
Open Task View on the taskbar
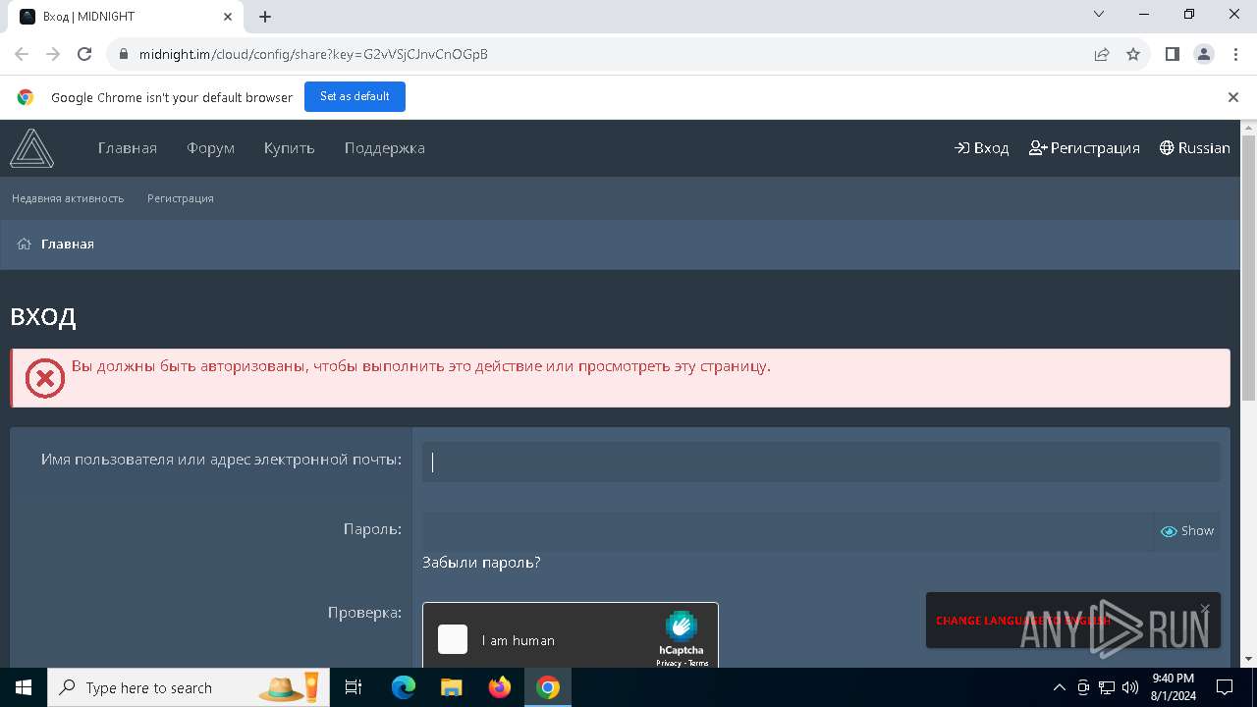click(354, 687)
